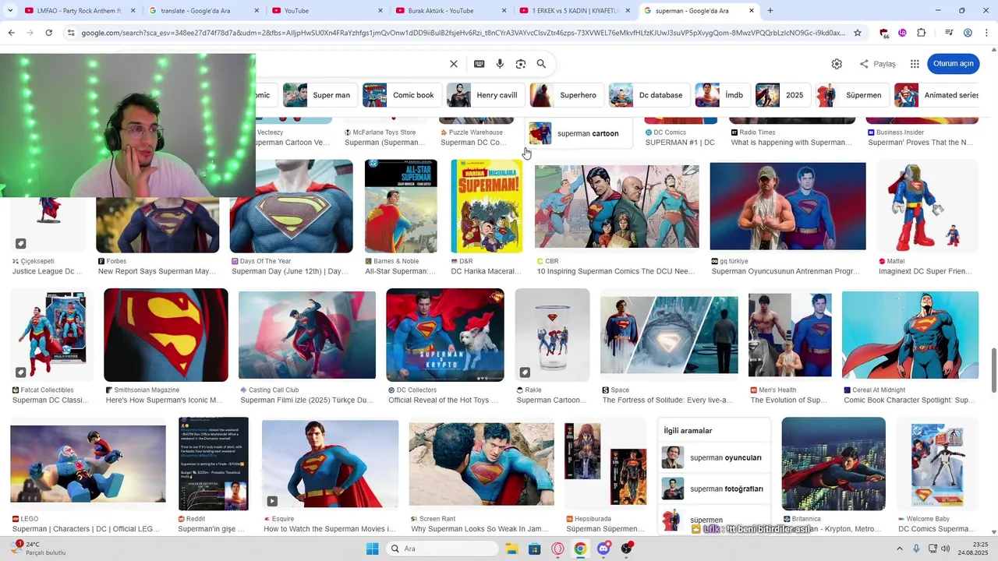Click the Windows taskbar Ara search box

[x=442, y=549]
